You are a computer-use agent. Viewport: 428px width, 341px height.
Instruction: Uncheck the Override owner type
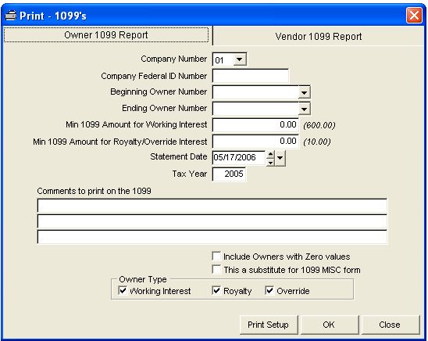(x=269, y=290)
